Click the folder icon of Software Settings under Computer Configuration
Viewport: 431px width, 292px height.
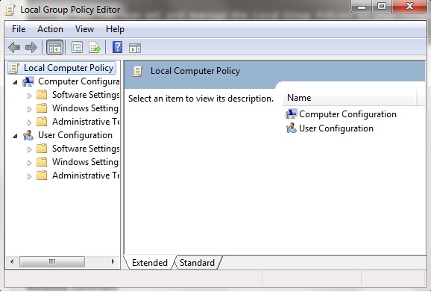point(42,95)
